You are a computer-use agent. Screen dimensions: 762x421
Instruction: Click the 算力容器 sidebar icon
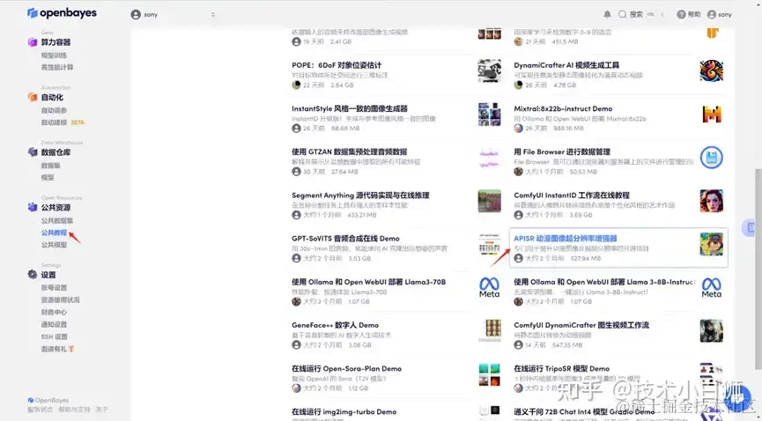point(33,42)
